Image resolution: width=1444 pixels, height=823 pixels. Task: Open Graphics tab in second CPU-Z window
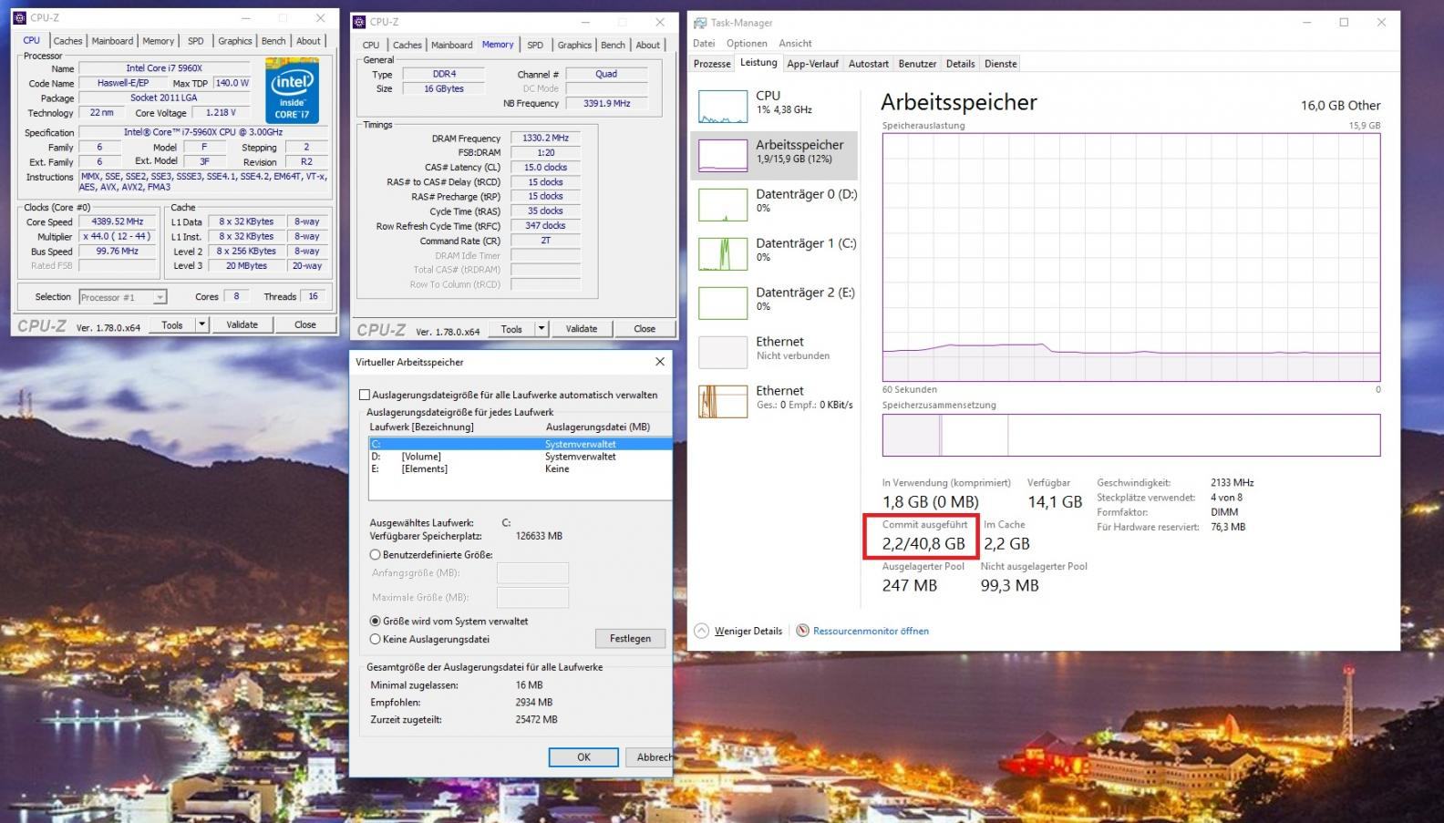click(574, 45)
